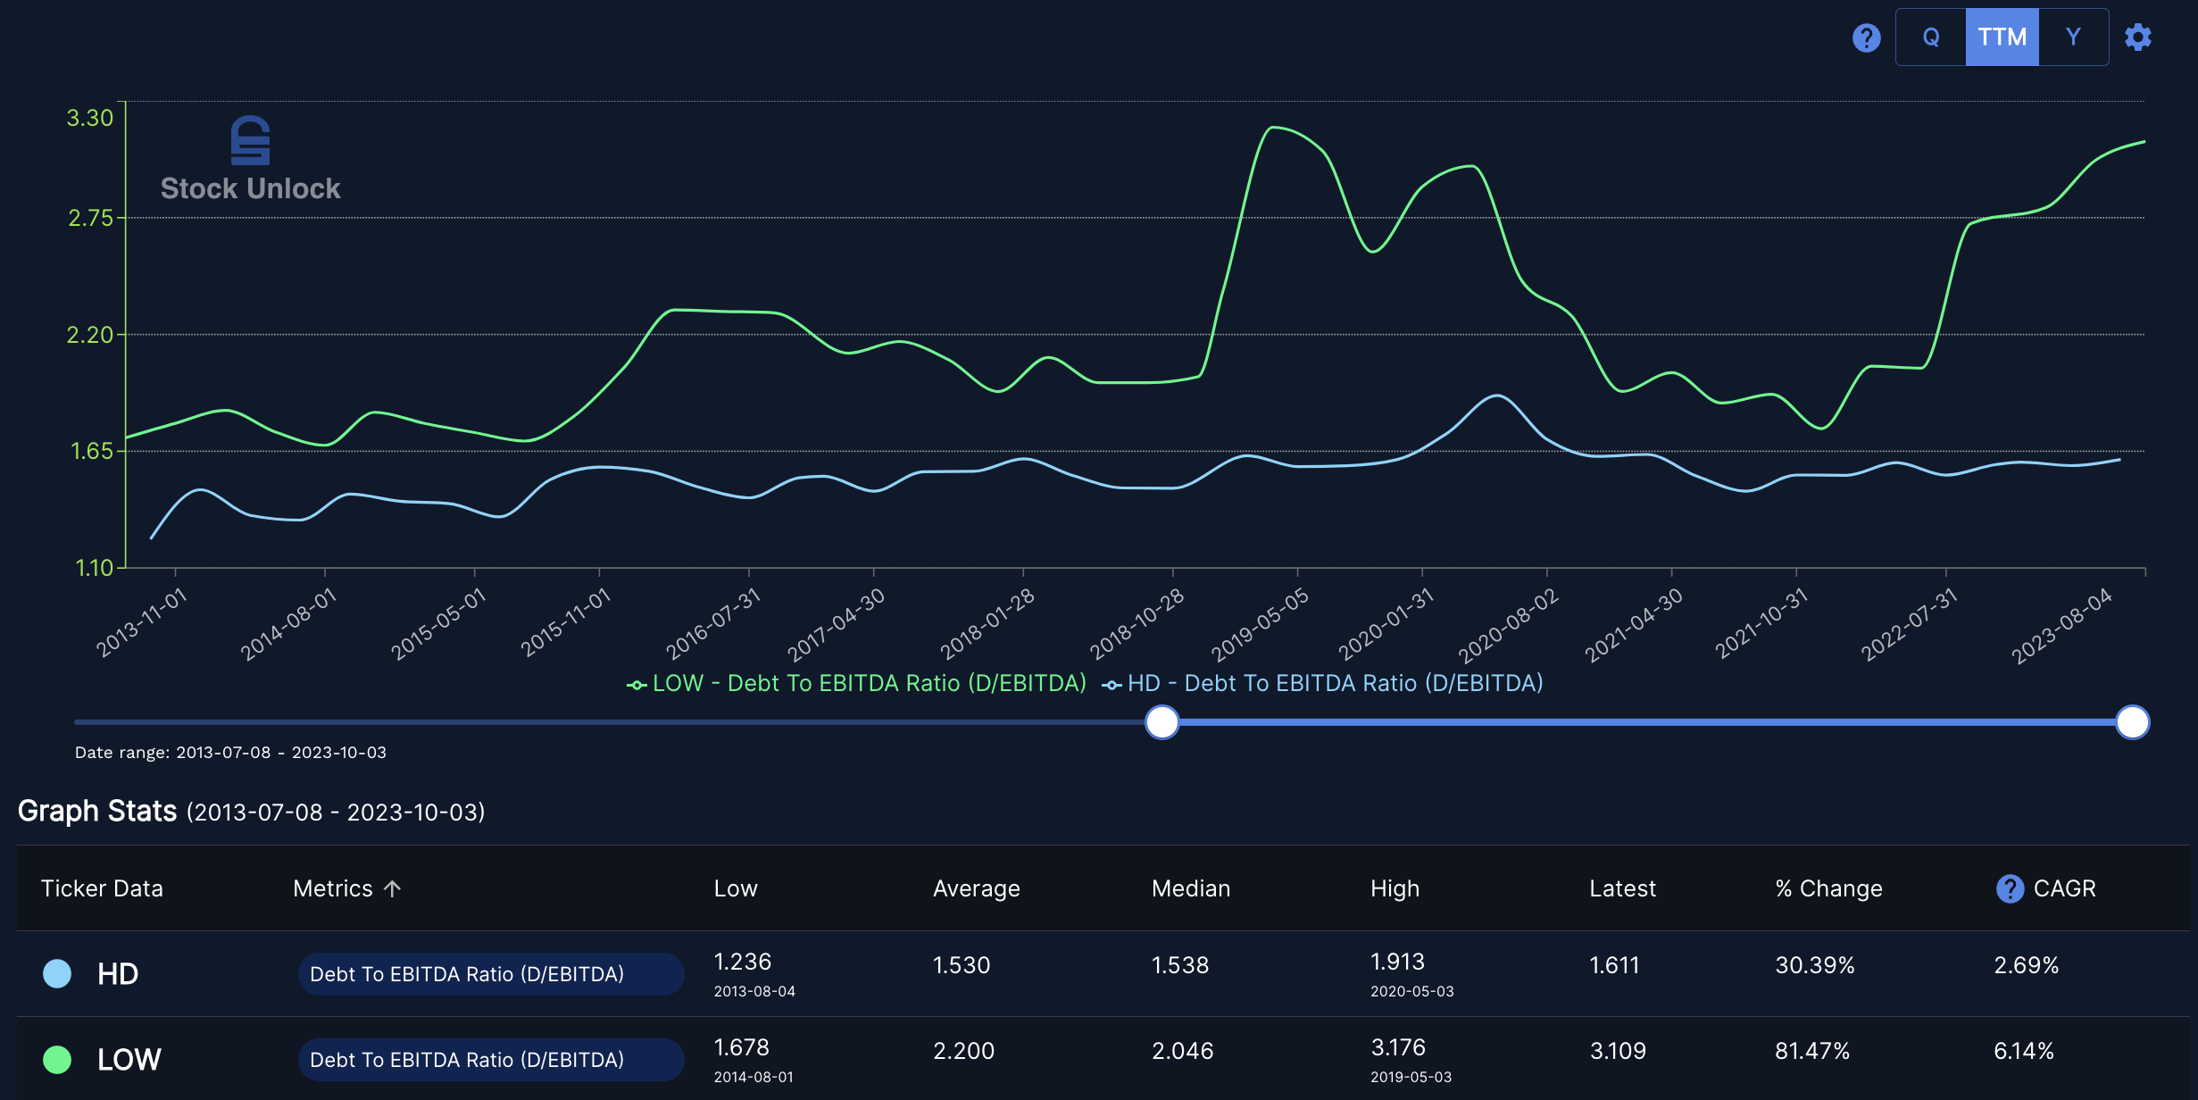Viewport: 2198px width, 1100px height.
Task: Click LOW median value 2.046
Action: [1183, 1051]
